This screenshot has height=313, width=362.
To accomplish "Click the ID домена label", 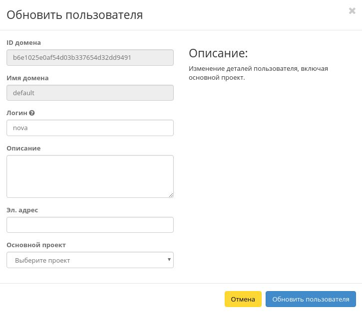I will pos(23,43).
